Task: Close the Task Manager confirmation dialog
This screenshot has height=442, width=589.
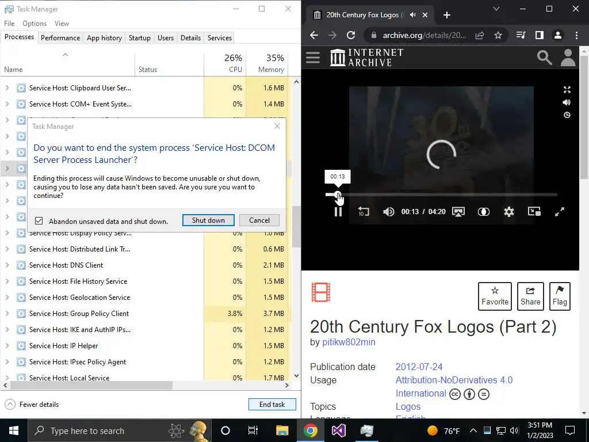Action: pos(277,126)
